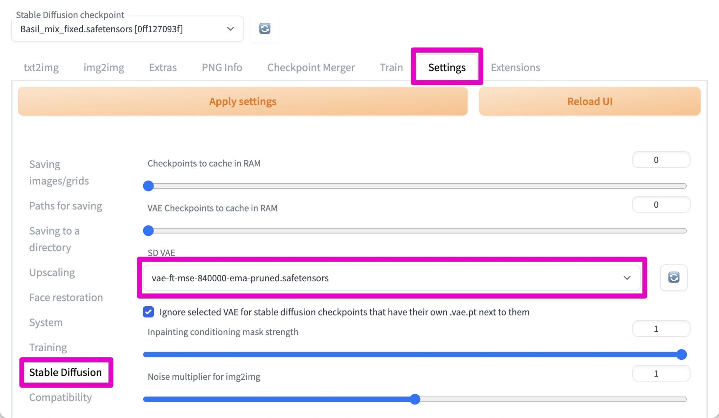Switch to the Settings tab
719x418 pixels.
coord(447,67)
